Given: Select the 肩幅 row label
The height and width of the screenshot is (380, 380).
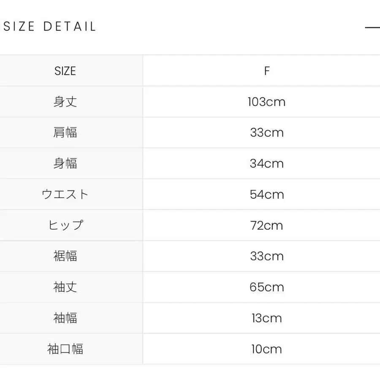Looking at the screenshot, I should pyautogui.click(x=65, y=133).
